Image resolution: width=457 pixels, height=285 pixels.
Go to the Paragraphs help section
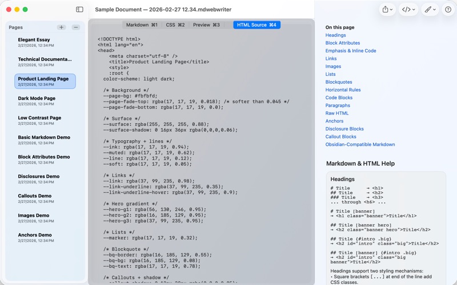338,105
